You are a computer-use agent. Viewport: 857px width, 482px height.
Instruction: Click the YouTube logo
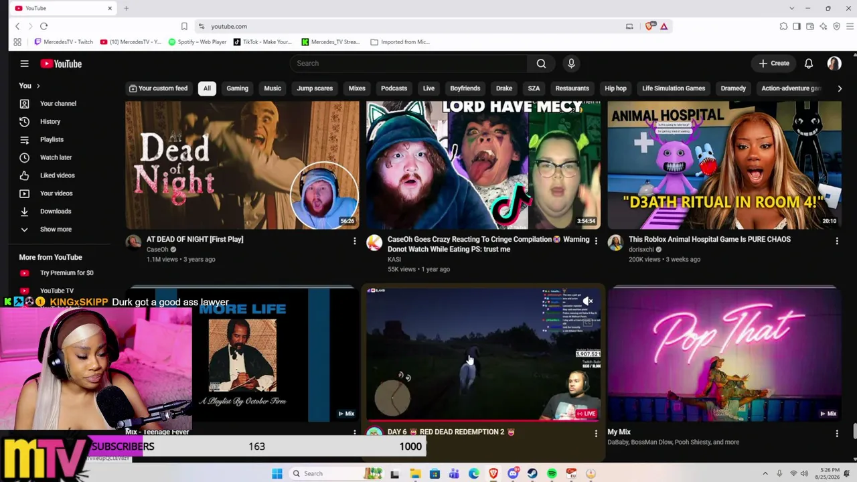coord(61,64)
